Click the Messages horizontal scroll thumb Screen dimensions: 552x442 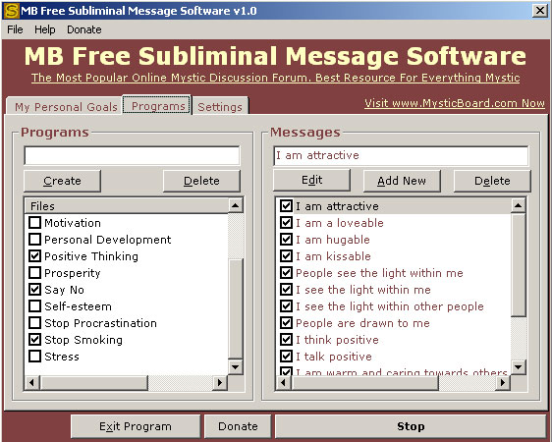(x=365, y=382)
